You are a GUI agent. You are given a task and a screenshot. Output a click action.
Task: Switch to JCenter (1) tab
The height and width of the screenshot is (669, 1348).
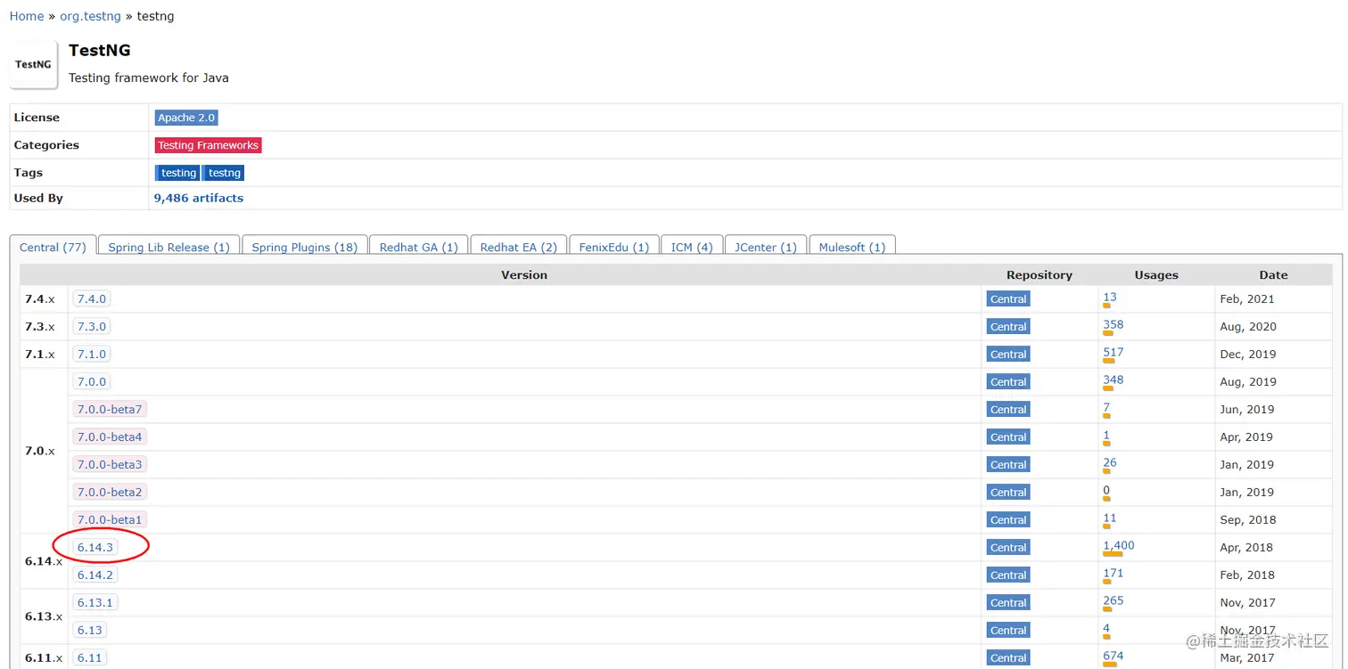coord(766,247)
